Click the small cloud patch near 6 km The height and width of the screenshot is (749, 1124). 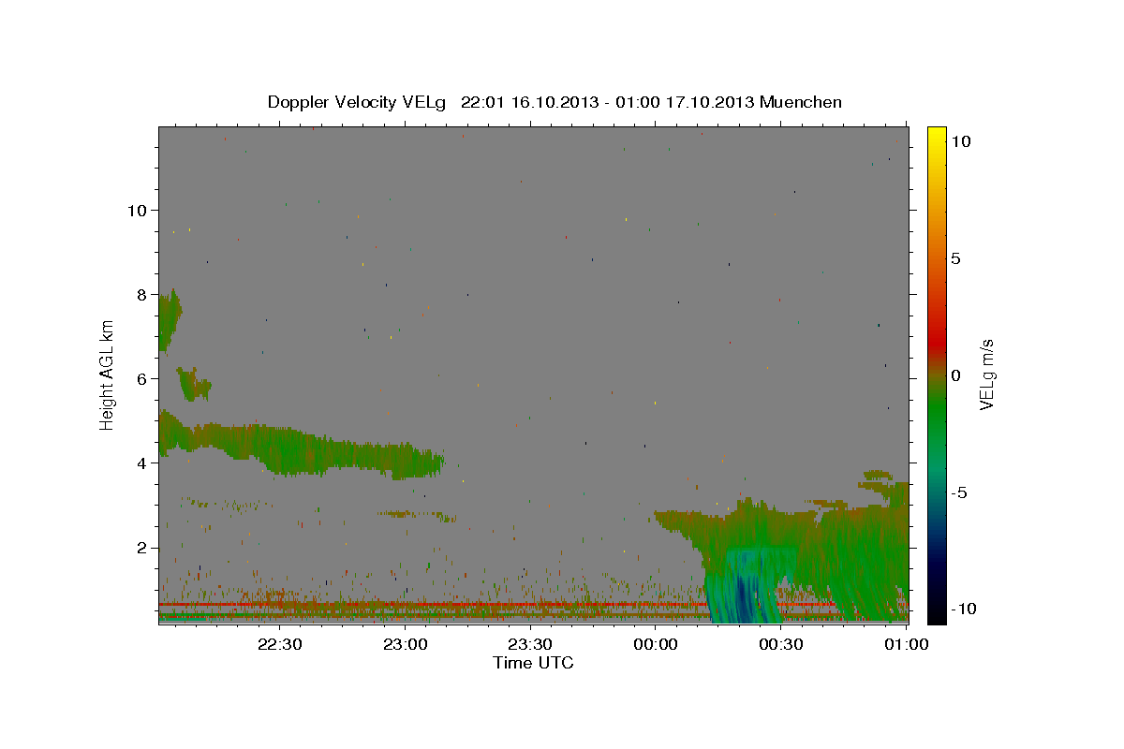(x=194, y=385)
